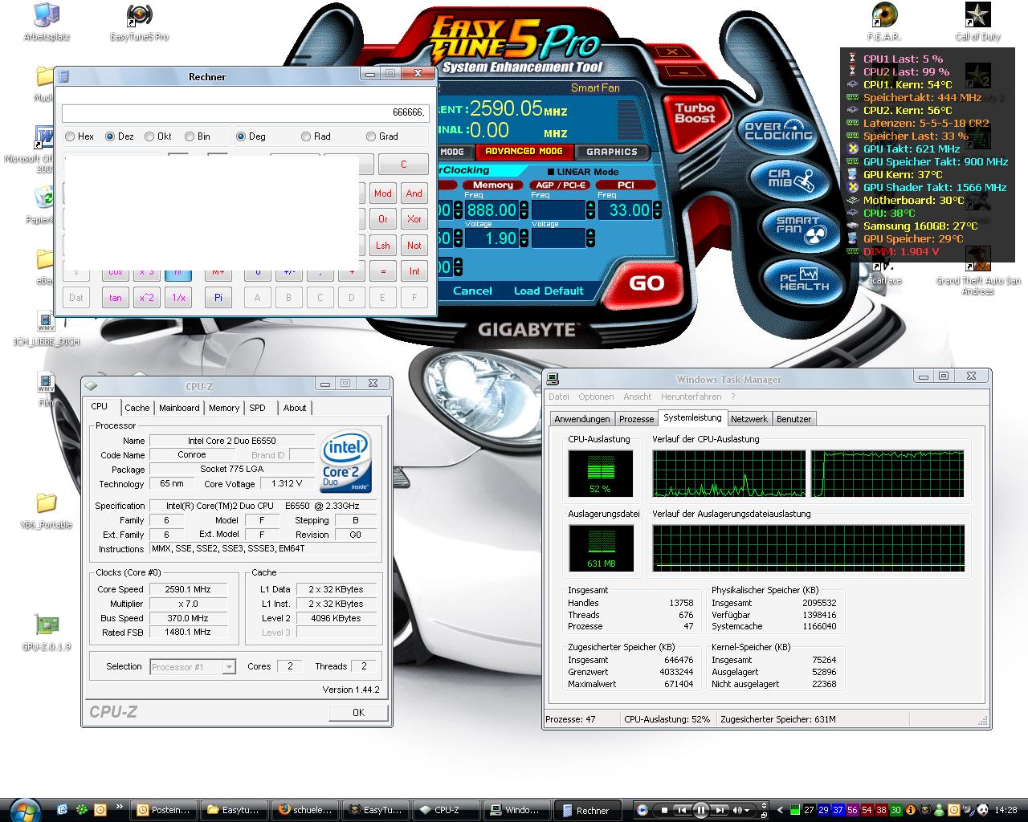Toggle the LINEAR Mode checkbox in EasyTune5
This screenshot has width=1028, height=822.
pyautogui.click(x=551, y=172)
